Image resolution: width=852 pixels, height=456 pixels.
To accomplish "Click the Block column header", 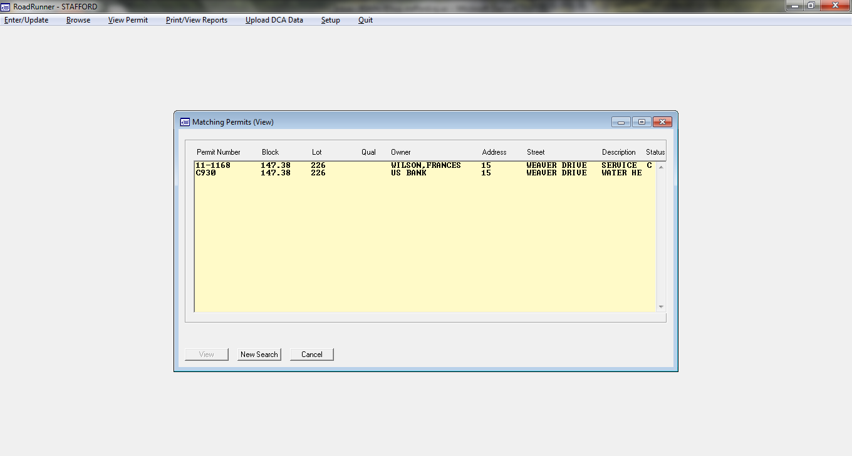I will pyautogui.click(x=270, y=152).
